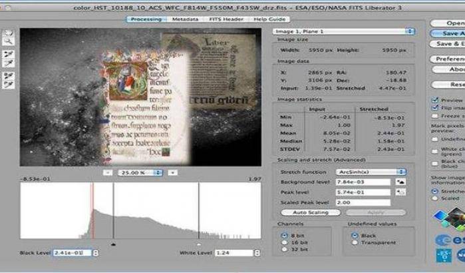Mark Undefined pixels in preview

435,139
